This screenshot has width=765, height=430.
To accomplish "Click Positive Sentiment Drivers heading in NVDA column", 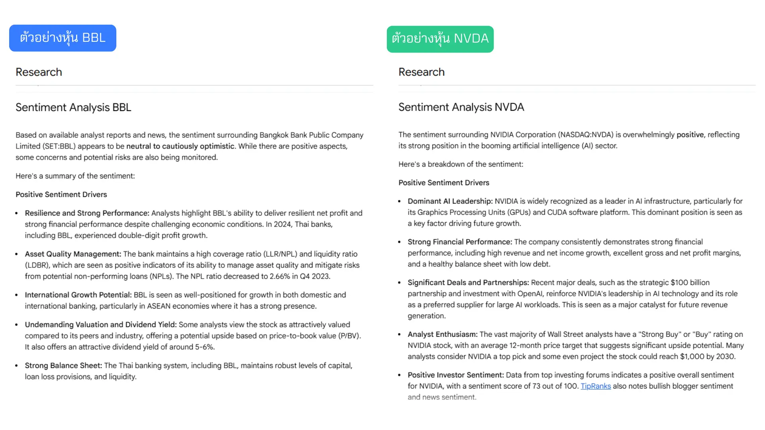I will (x=443, y=183).
